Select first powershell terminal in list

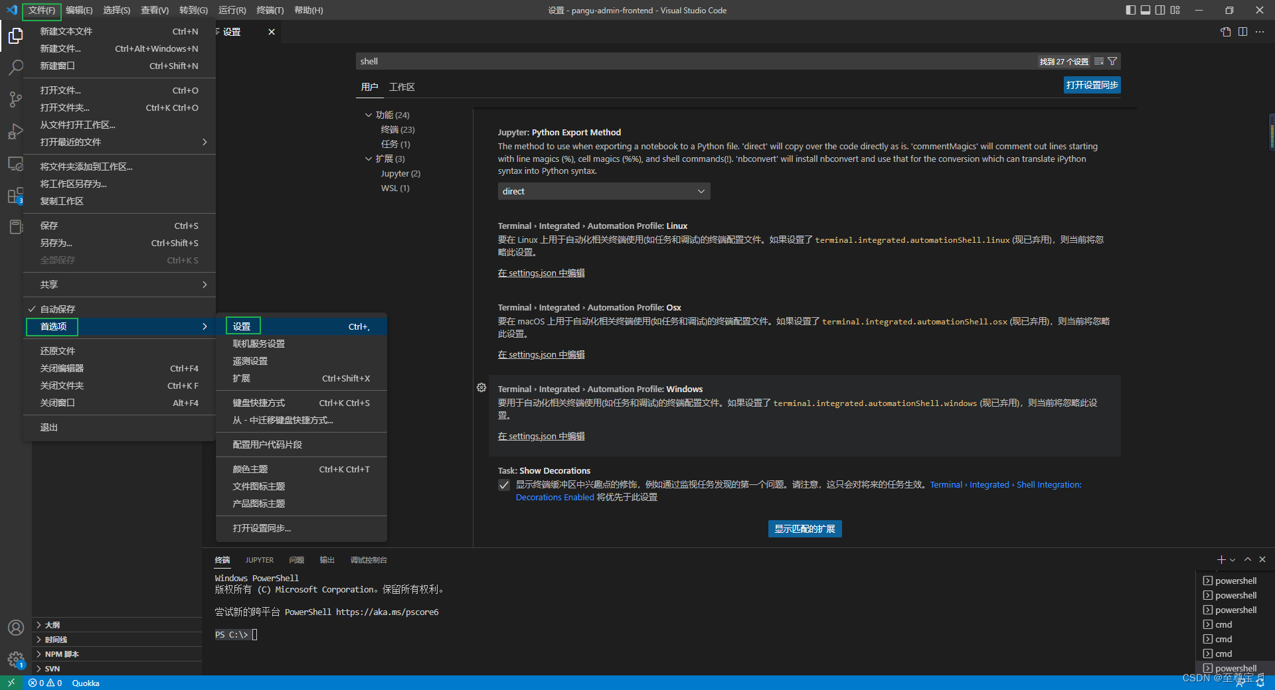(1235, 581)
